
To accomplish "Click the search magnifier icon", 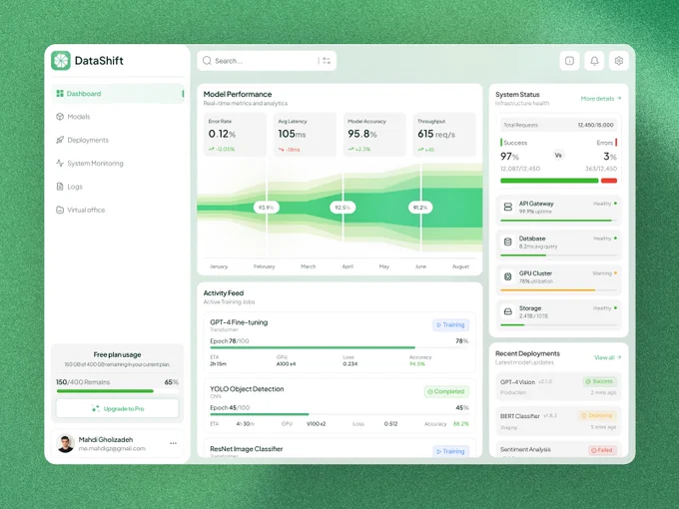I will [x=207, y=61].
